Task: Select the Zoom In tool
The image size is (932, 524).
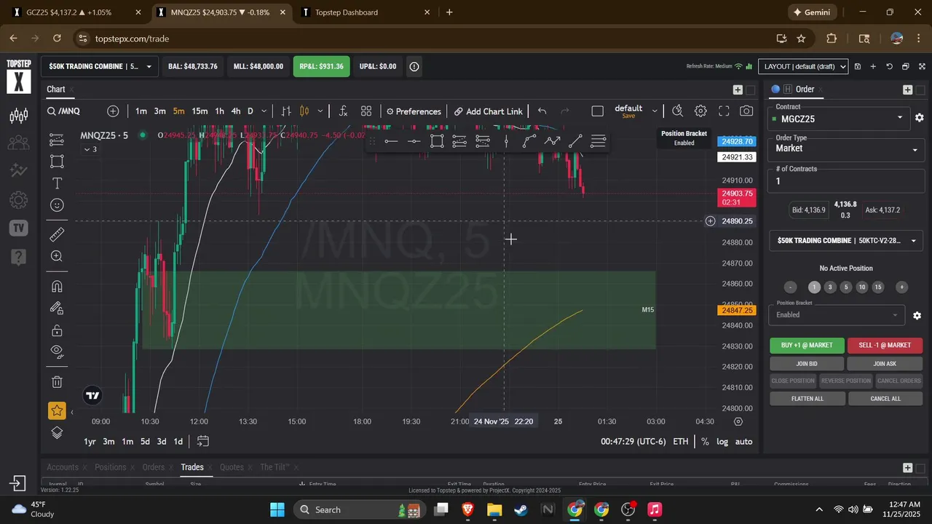Action: [57, 256]
